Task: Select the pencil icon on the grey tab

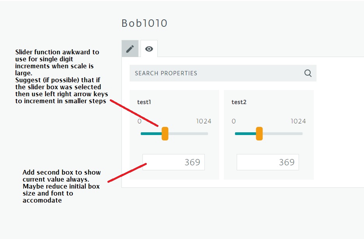Action: 130,48
